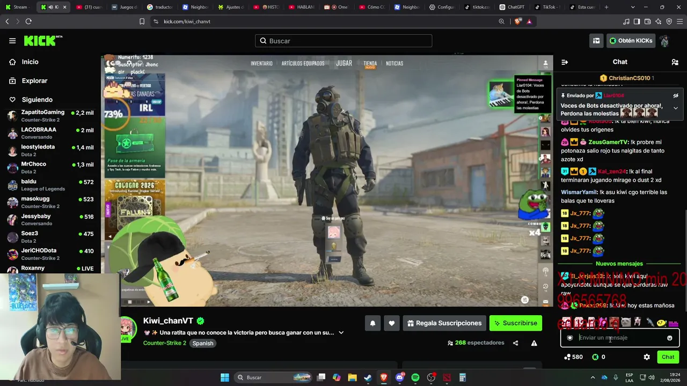The height and width of the screenshot is (386, 687).
Task: Open chat settings gear icon
Action: click(x=647, y=357)
